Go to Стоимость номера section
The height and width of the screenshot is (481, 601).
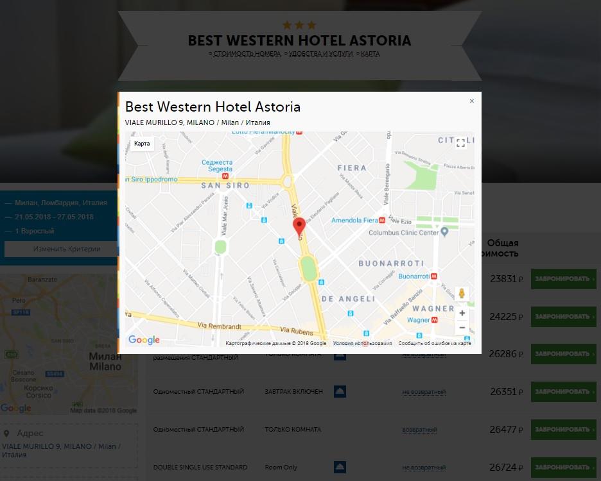point(247,54)
